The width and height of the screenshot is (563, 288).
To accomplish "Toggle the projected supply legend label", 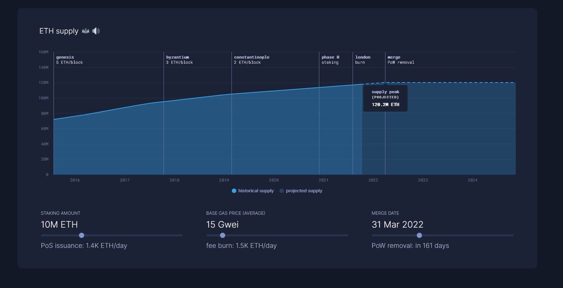I will 304,191.
